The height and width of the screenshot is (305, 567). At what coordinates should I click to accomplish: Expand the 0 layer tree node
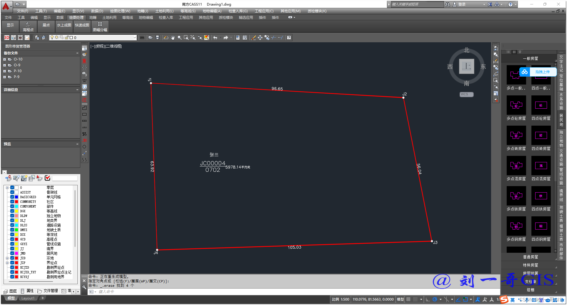point(7,188)
